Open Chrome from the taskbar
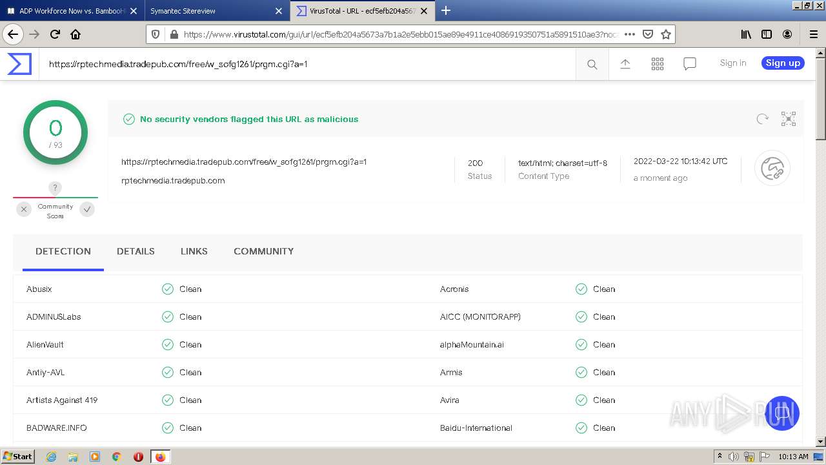The width and height of the screenshot is (826, 465). (x=116, y=457)
